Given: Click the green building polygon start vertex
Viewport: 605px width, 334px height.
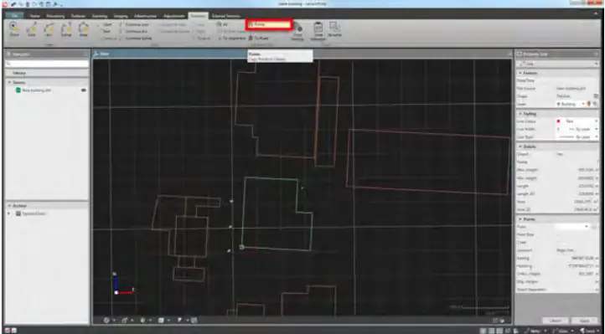Looking at the screenshot, I should tap(241, 247).
